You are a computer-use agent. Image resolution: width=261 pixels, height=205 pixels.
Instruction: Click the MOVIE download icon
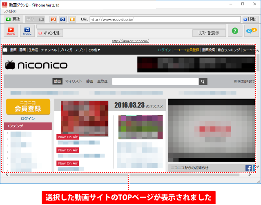[11, 31]
